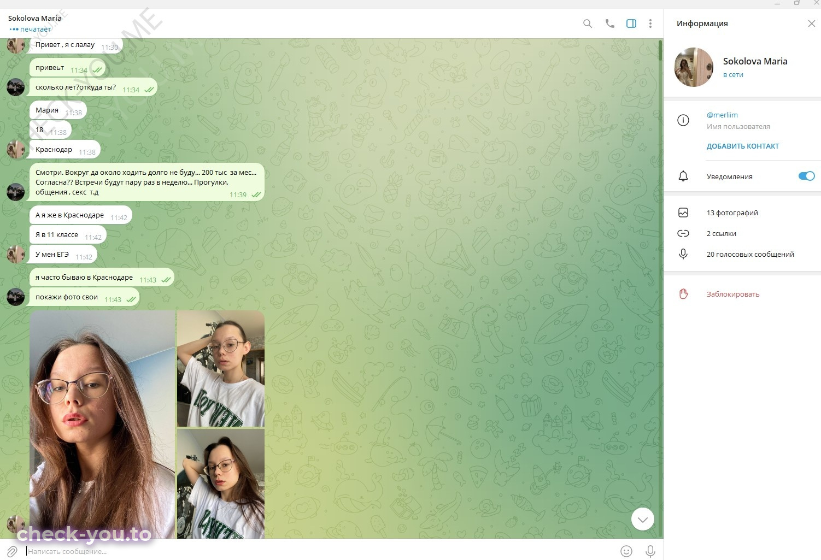821x560 pixels.
Task: Click the link icon beside 2 ссылки
Action: click(683, 233)
